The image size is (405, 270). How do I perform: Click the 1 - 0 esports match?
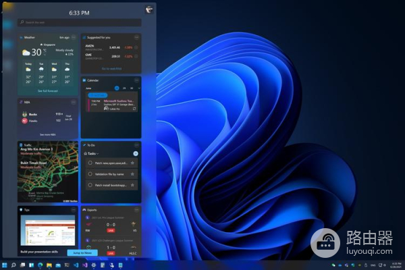111,247
